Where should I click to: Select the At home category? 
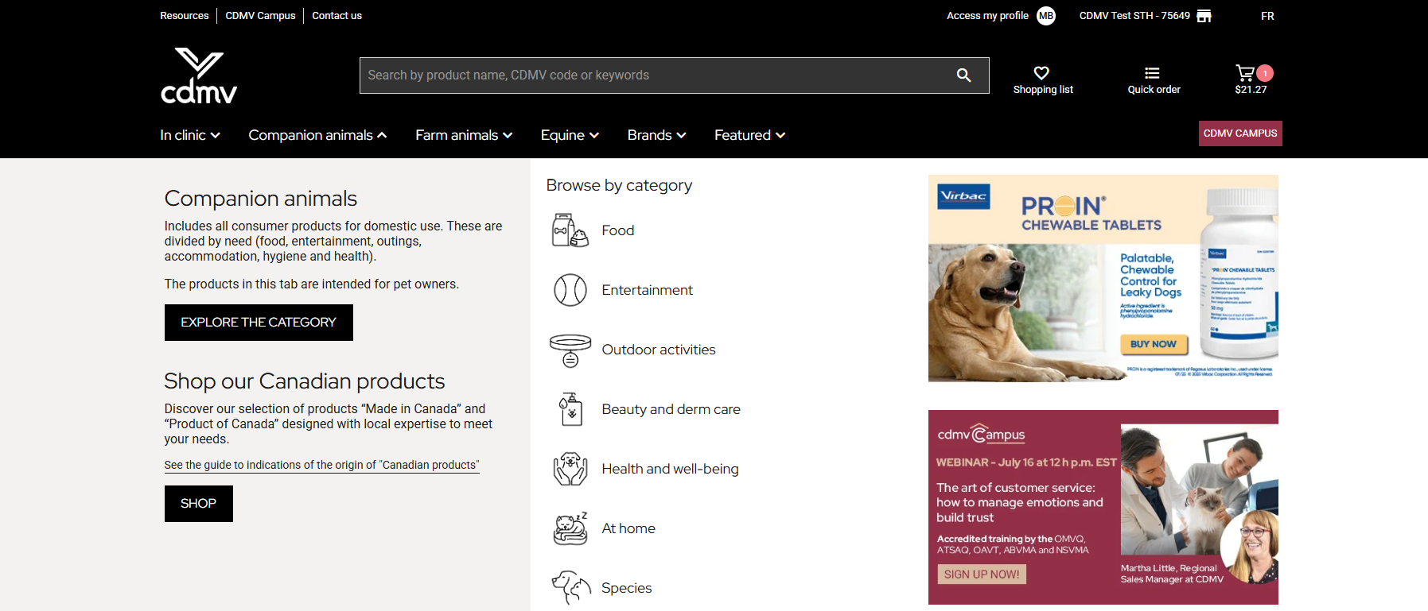click(628, 528)
